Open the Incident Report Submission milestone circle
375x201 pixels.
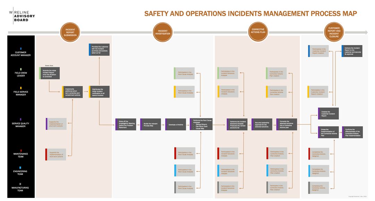tap(70, 32)
